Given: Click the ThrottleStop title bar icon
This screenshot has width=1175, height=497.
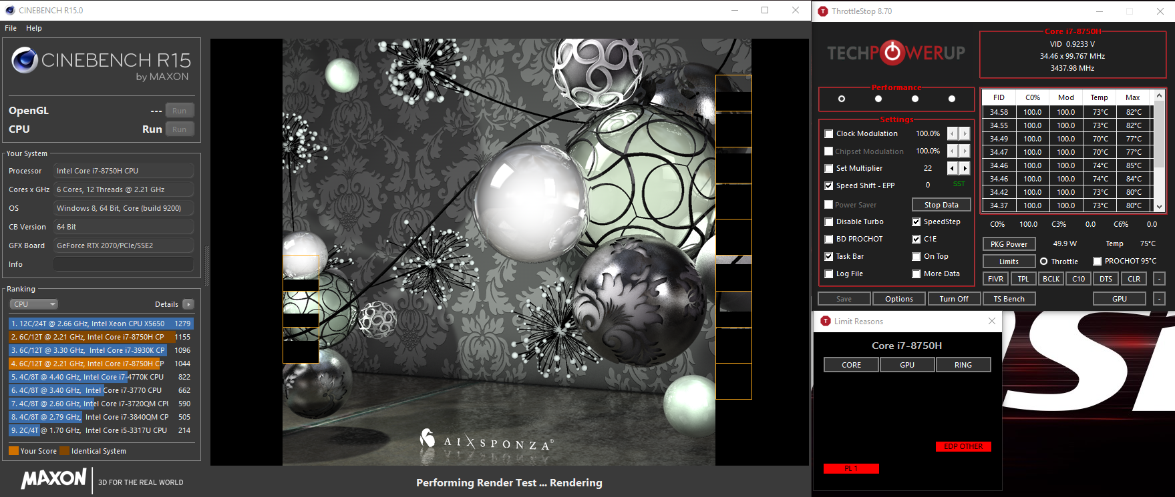Looking at the screenshot, I should [x=823, y=11].
